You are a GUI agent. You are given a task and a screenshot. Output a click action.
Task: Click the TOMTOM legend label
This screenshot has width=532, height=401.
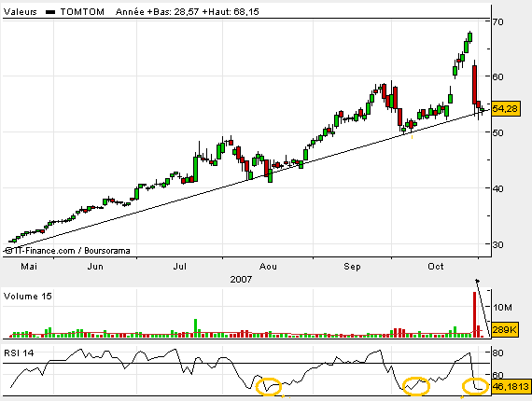[x=82, y=12]
